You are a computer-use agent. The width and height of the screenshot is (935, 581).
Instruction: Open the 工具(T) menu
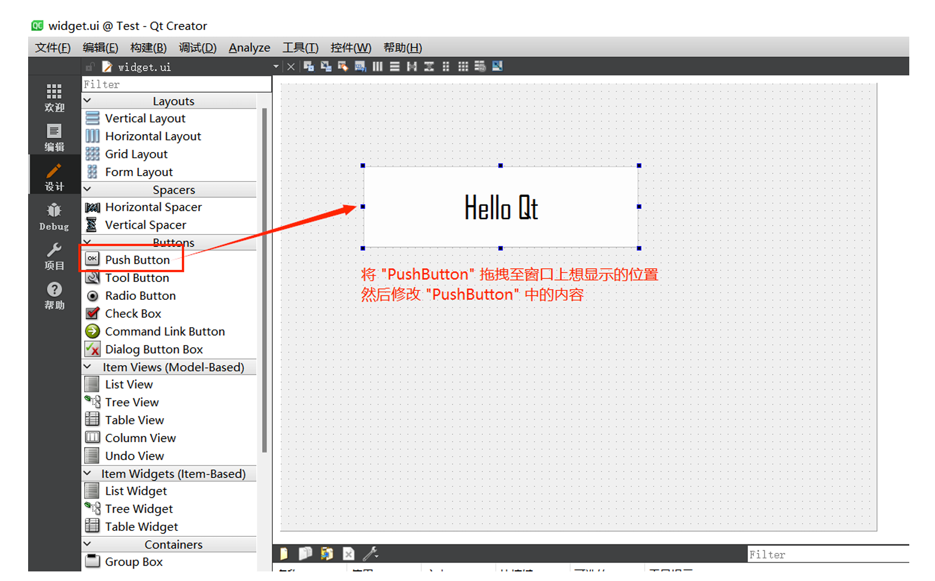click(x=300, y=47)
